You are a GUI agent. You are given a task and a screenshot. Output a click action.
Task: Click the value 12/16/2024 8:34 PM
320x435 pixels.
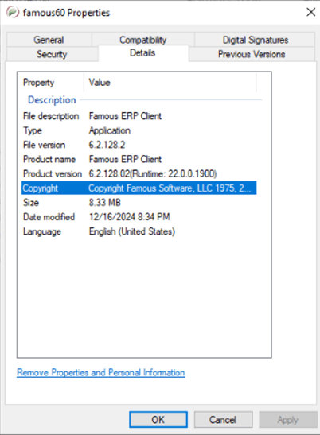(130, 217)
